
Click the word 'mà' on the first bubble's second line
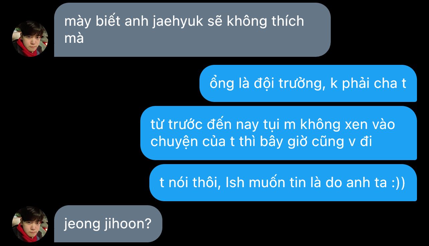(x=74, y=38)
